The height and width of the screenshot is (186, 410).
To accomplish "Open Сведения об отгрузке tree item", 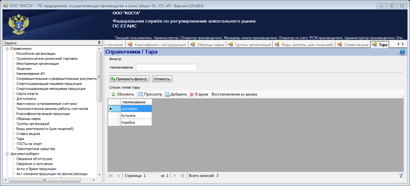I will coord(34,159).
